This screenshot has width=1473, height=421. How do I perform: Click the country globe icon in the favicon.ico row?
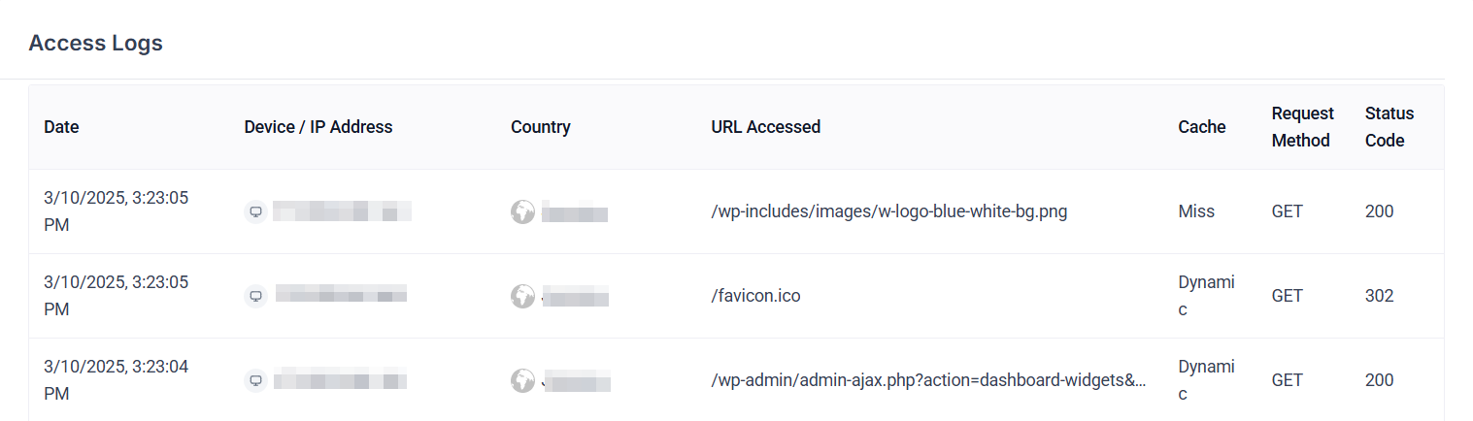(522, 296)
